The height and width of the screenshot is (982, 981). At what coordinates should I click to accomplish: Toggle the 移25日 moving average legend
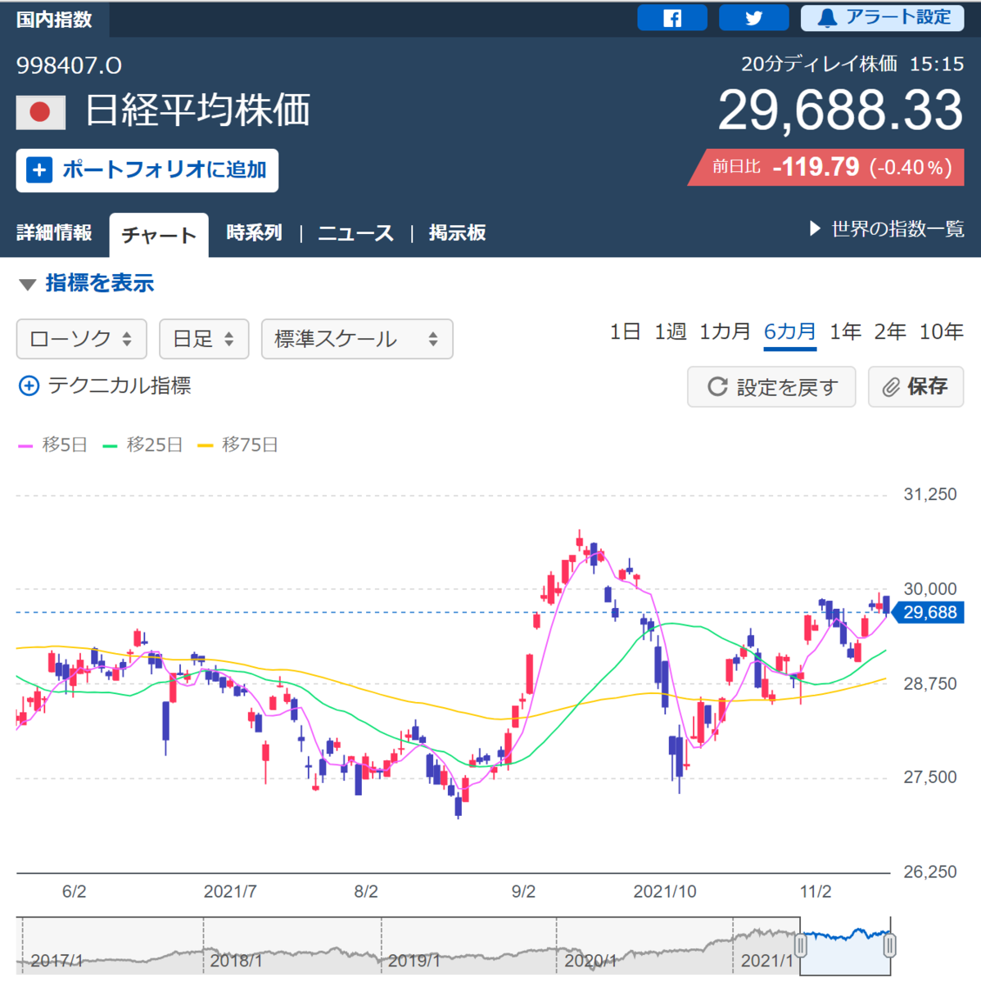tap(142, 445)
